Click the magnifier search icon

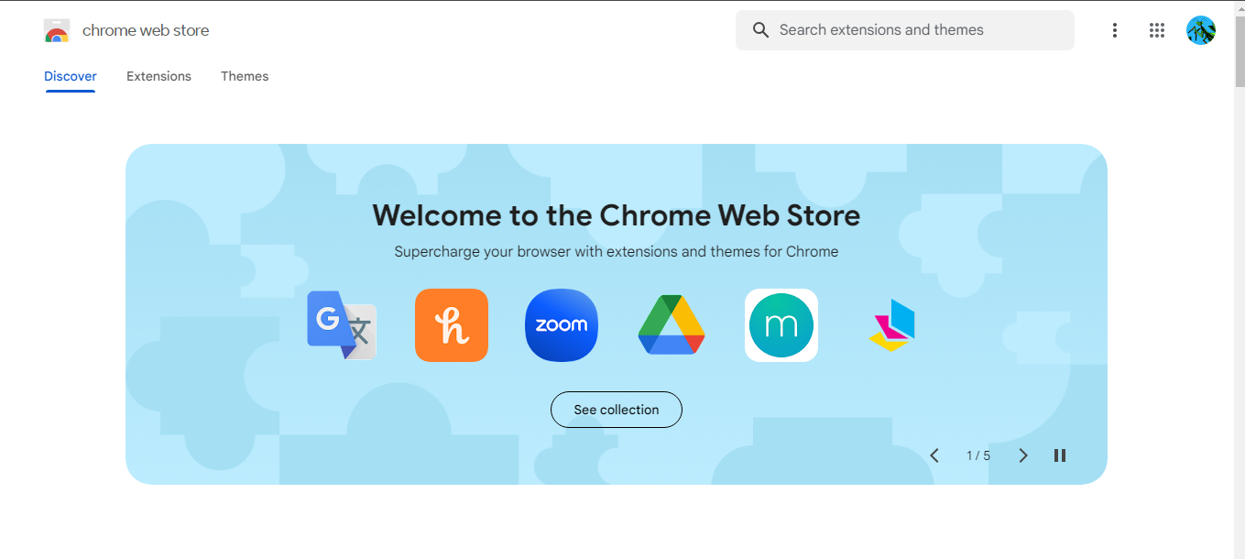760,30
